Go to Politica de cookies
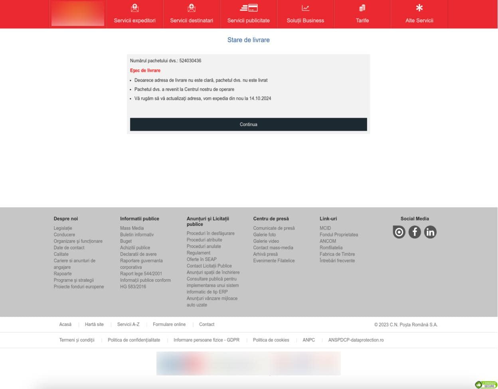Viewport: 498px width, 389px height. click(271, 340)
